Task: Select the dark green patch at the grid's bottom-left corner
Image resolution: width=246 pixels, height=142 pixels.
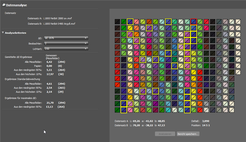Action: click(x=117, y=110)
